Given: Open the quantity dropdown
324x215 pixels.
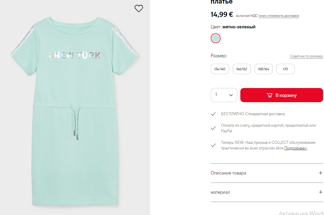Looking at the screenshot, I should [x=224, y=95].
